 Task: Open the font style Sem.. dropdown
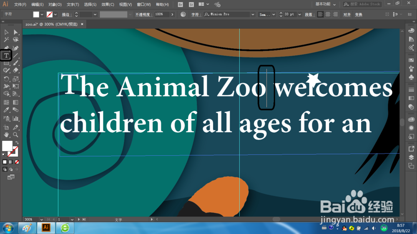point(274,15)
